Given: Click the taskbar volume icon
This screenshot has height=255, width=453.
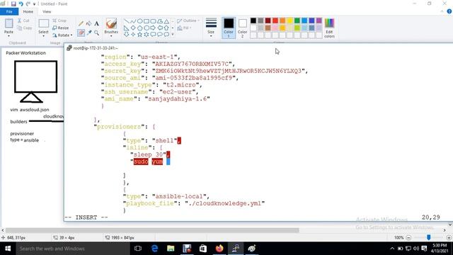Looking at the screenshot, I should pos(416,249).
